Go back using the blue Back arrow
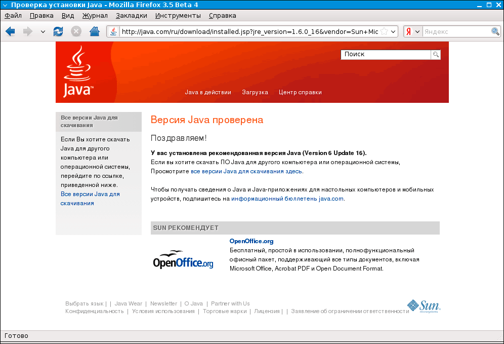 (x=10, y=31)
